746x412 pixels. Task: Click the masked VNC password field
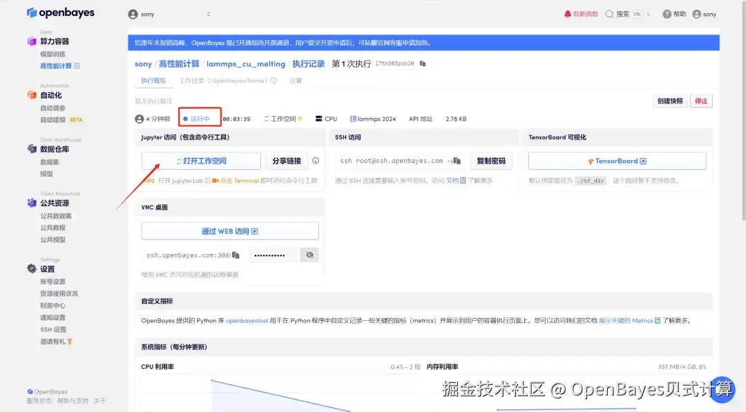tap(274, 255)
